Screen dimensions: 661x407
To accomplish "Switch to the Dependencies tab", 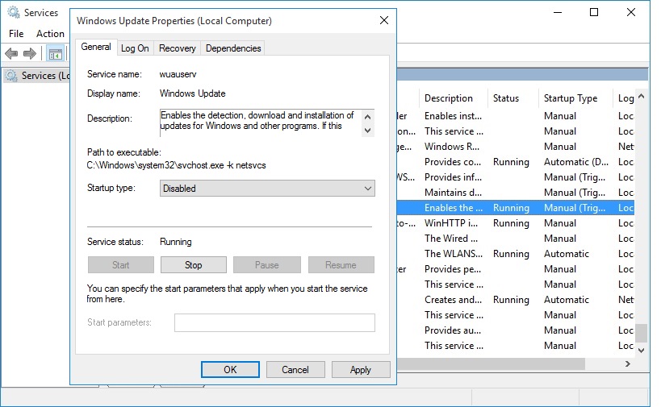I will point(233,48).
